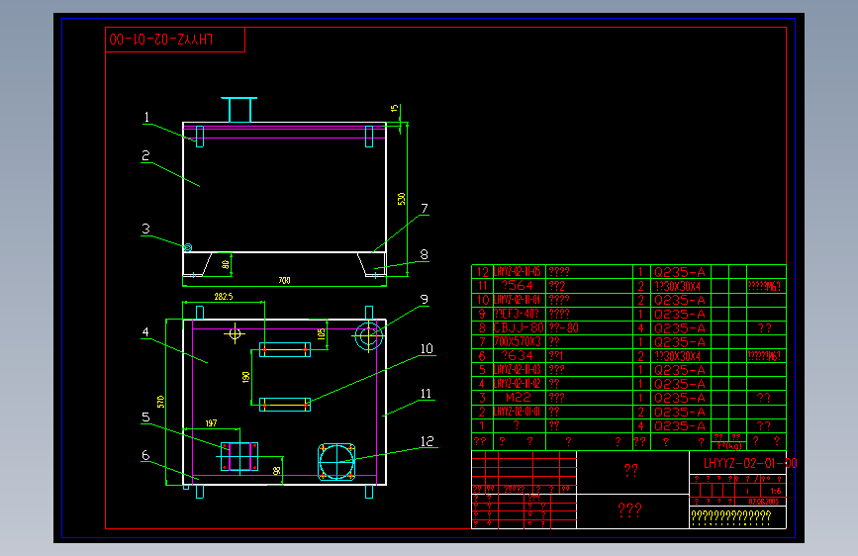Image resolution: width=858 pixels, height=556 pixels.
Task: Select the 700X570X3 cell in row 7
Action: [518, 341]
